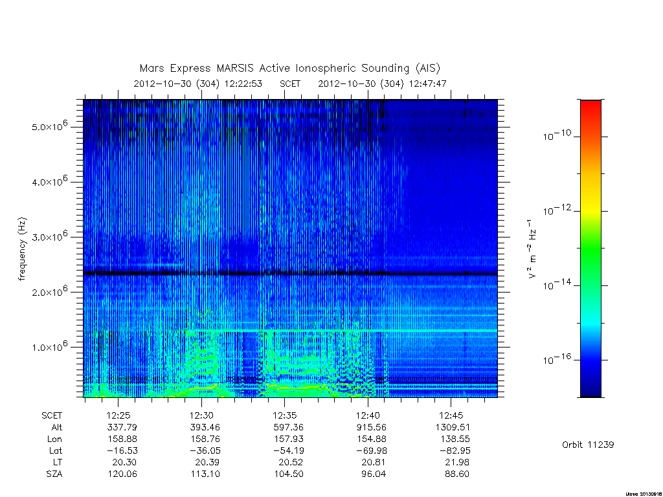This screenshot has height=497, width=663.
Task: Click local time value 20.52
Action: tap(291, 462)
